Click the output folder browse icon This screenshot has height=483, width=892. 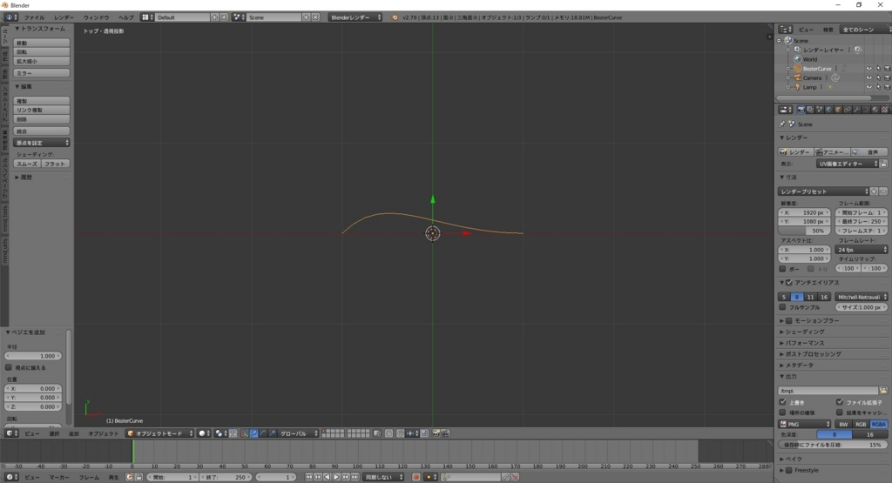883,391
